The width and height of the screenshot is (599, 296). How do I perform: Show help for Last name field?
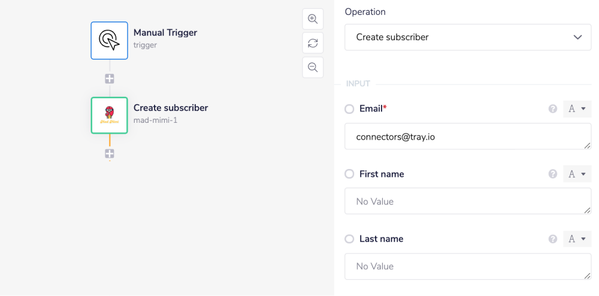(x=553, y=238)
